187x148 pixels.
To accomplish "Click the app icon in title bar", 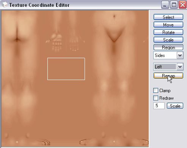I will tap(5, 5).
